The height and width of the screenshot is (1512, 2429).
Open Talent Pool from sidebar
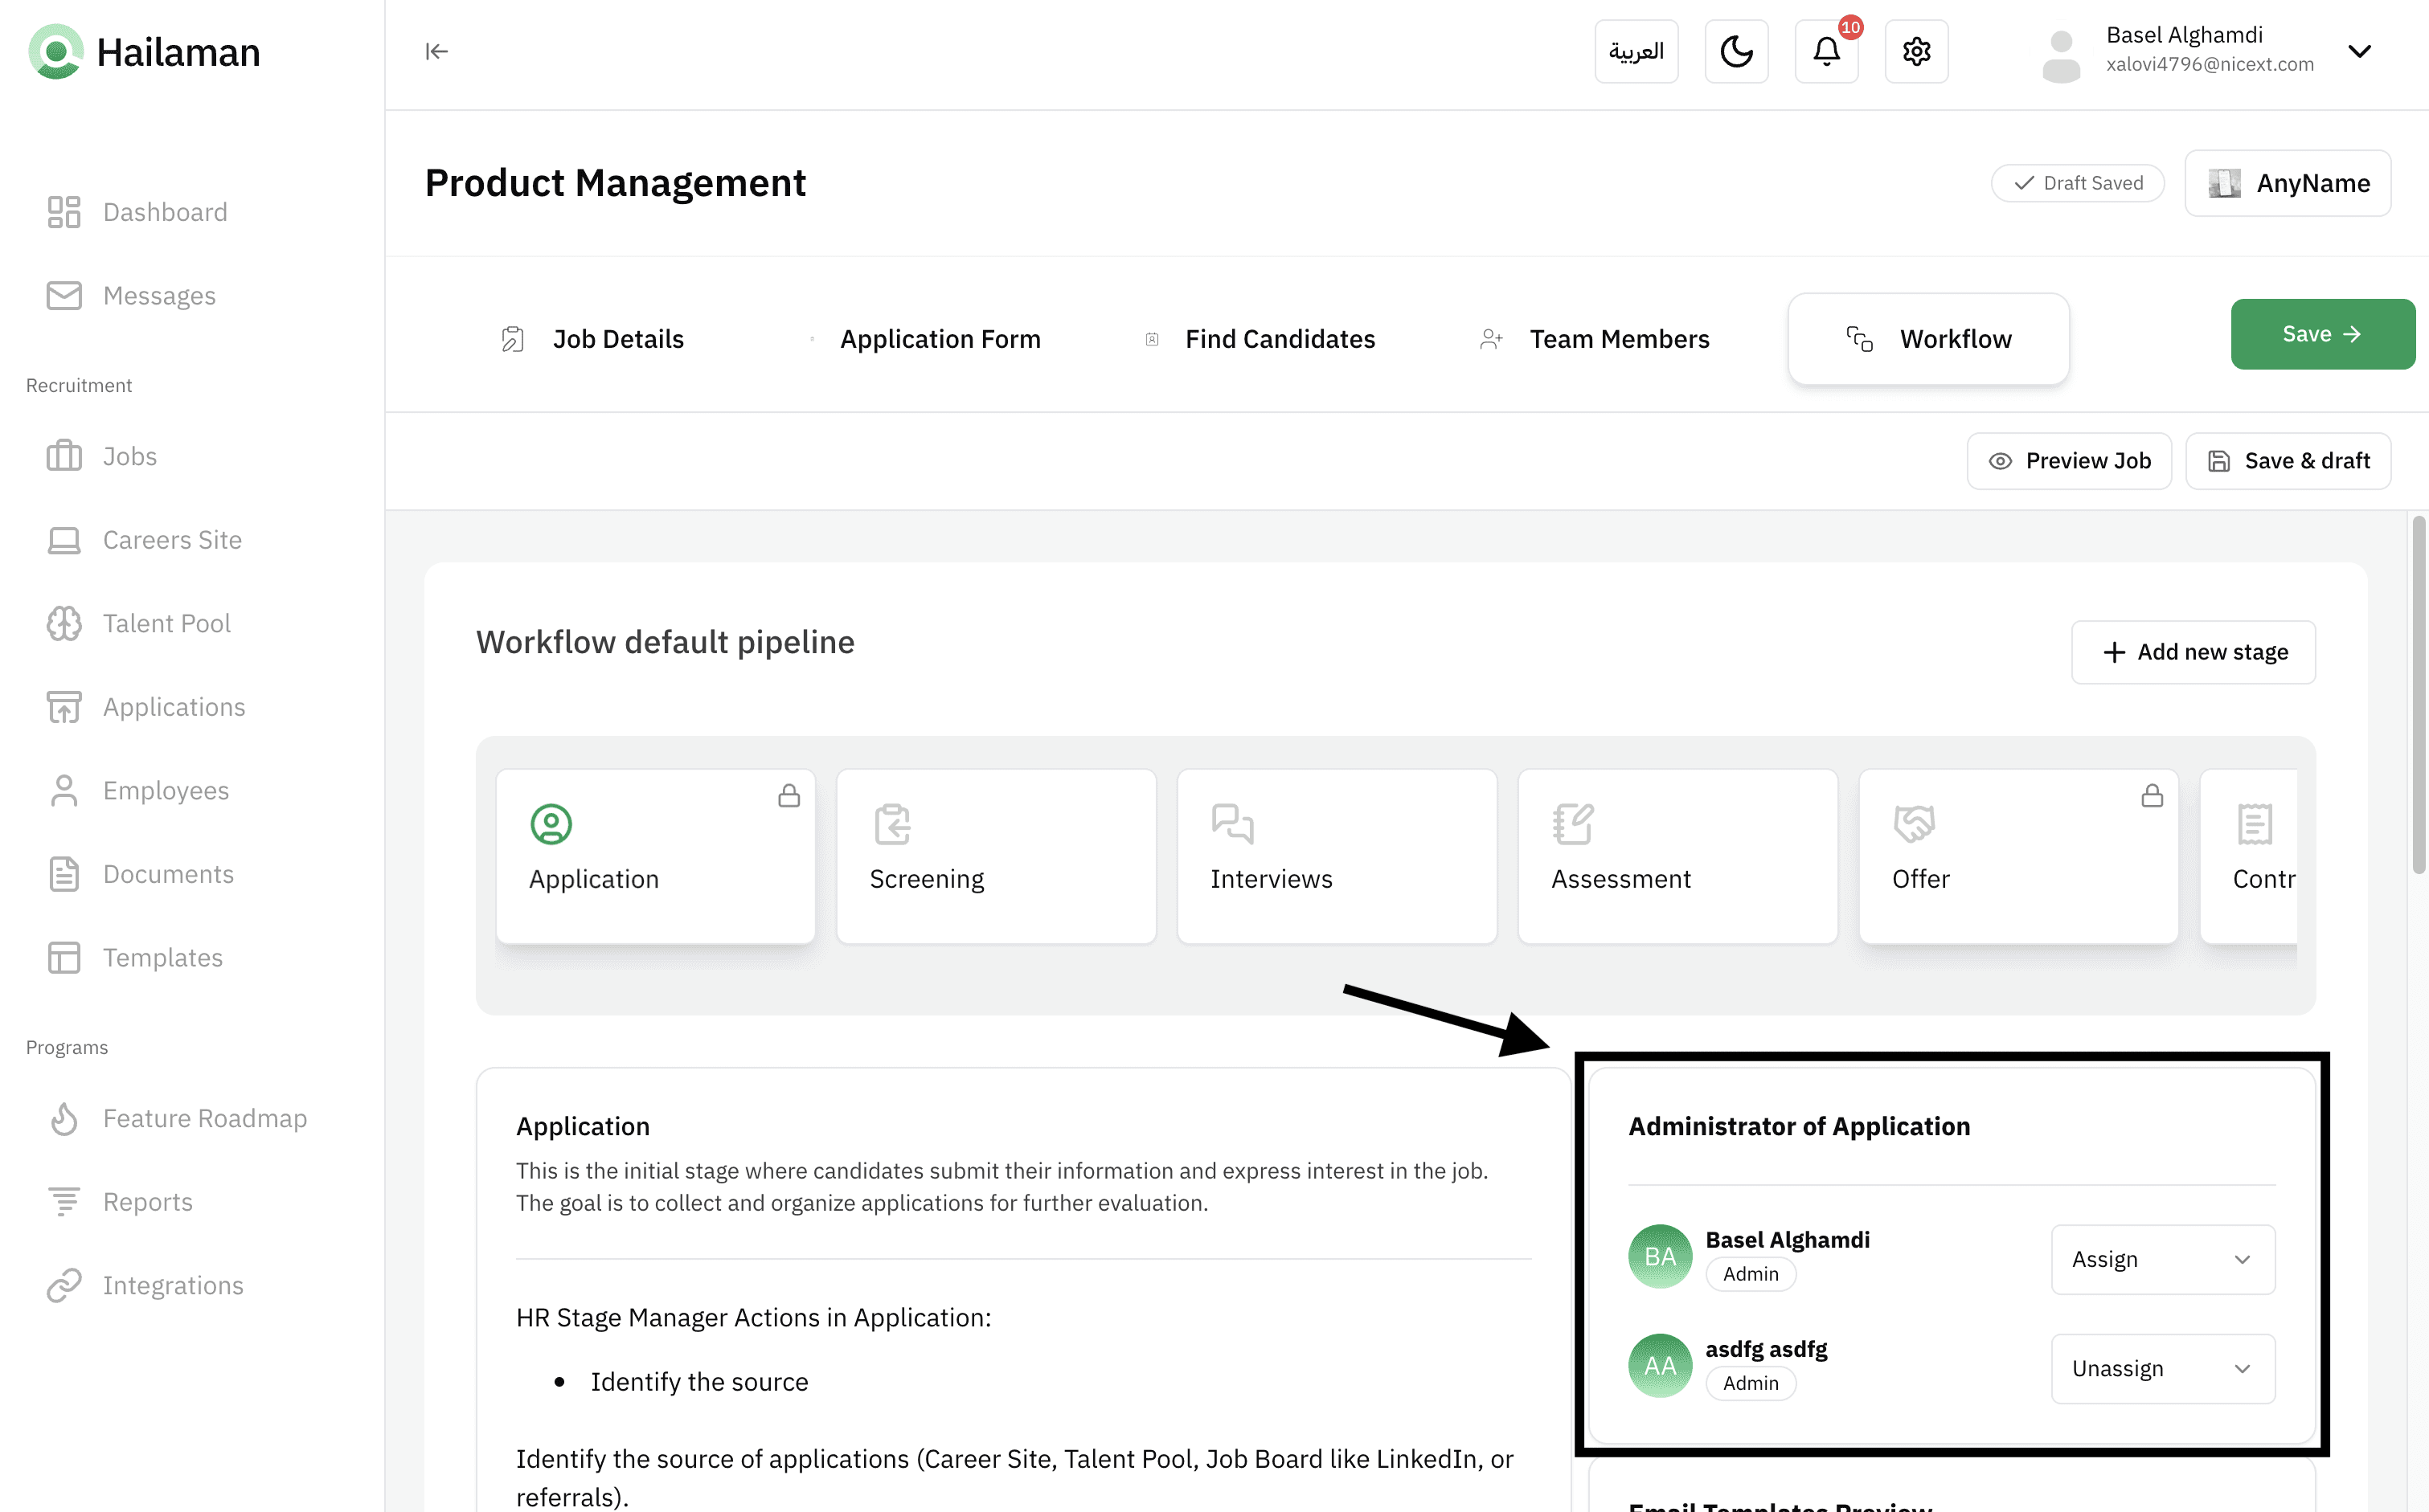pos(166,623)
